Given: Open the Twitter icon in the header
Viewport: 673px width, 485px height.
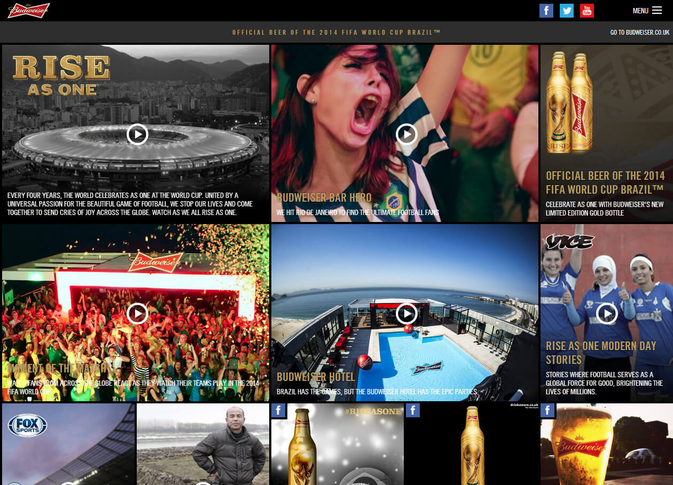Looking at the screenshot, I should click(566, 11).
